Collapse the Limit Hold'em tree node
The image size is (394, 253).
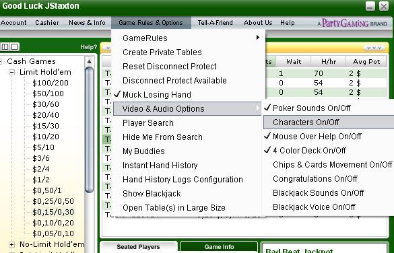point(11,72)
